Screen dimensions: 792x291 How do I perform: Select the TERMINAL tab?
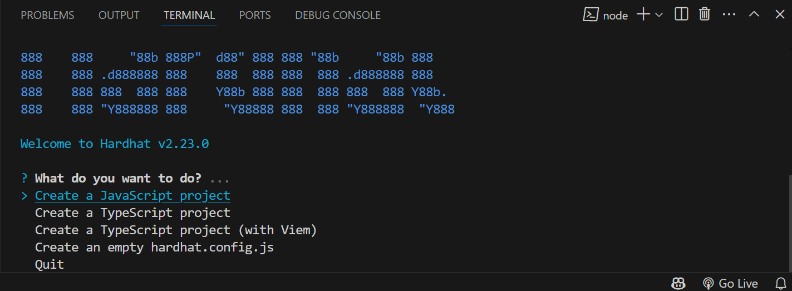[x=189, y=15]
